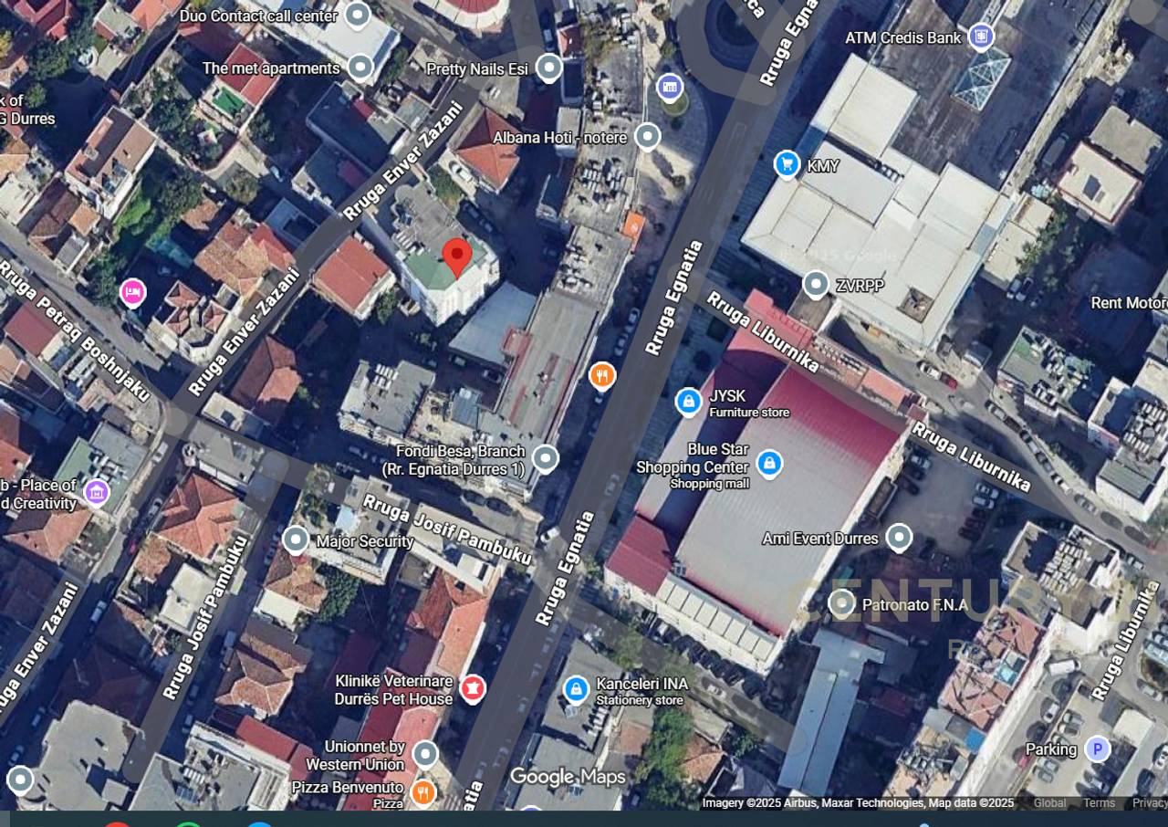Open the Kanceleri INA stationery store marker
Screen dimensions: 1168x827
[x=575, y=689]
